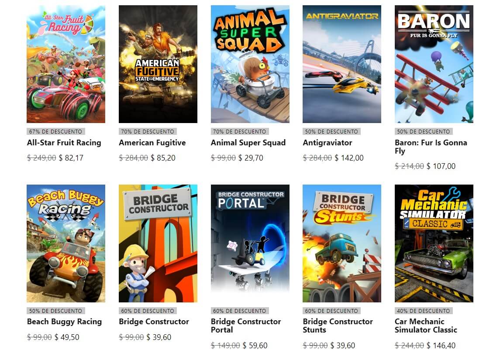This screenshot has width=500, height=360.
Task: Select the Car Mechanic Simulator Classic cover
Action: (x=434, y=243)
